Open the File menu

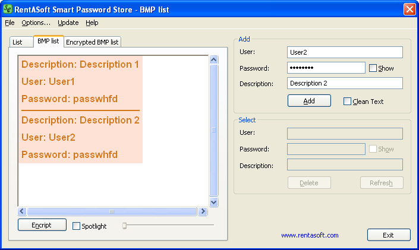(x=10, y=23)
